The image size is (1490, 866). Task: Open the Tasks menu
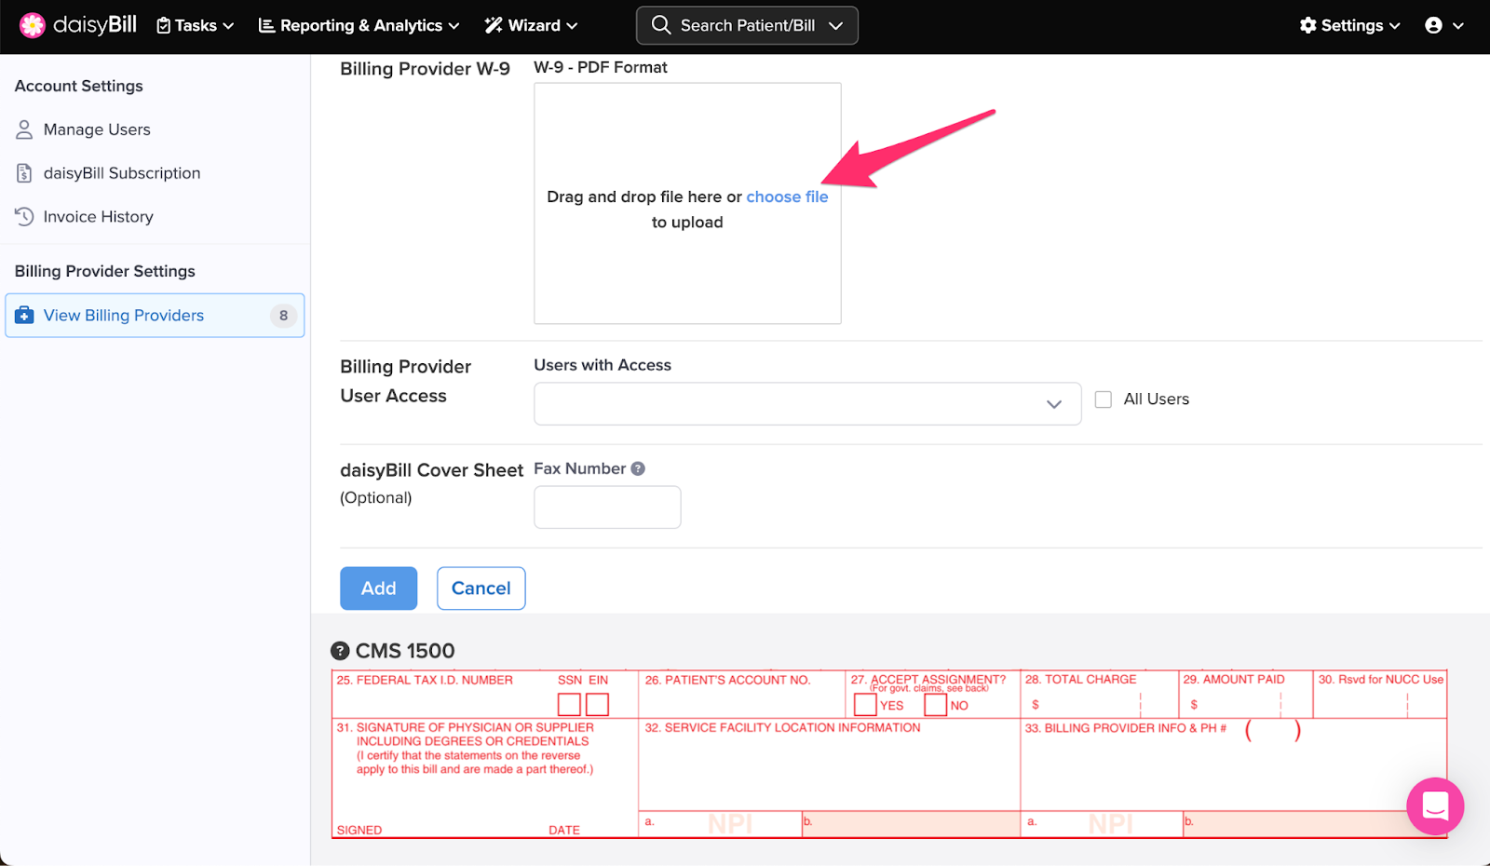pos(195,25)
